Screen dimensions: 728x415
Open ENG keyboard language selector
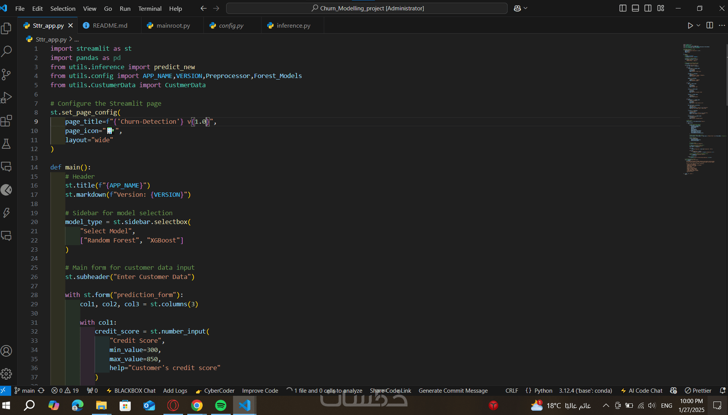click(667, 406)
